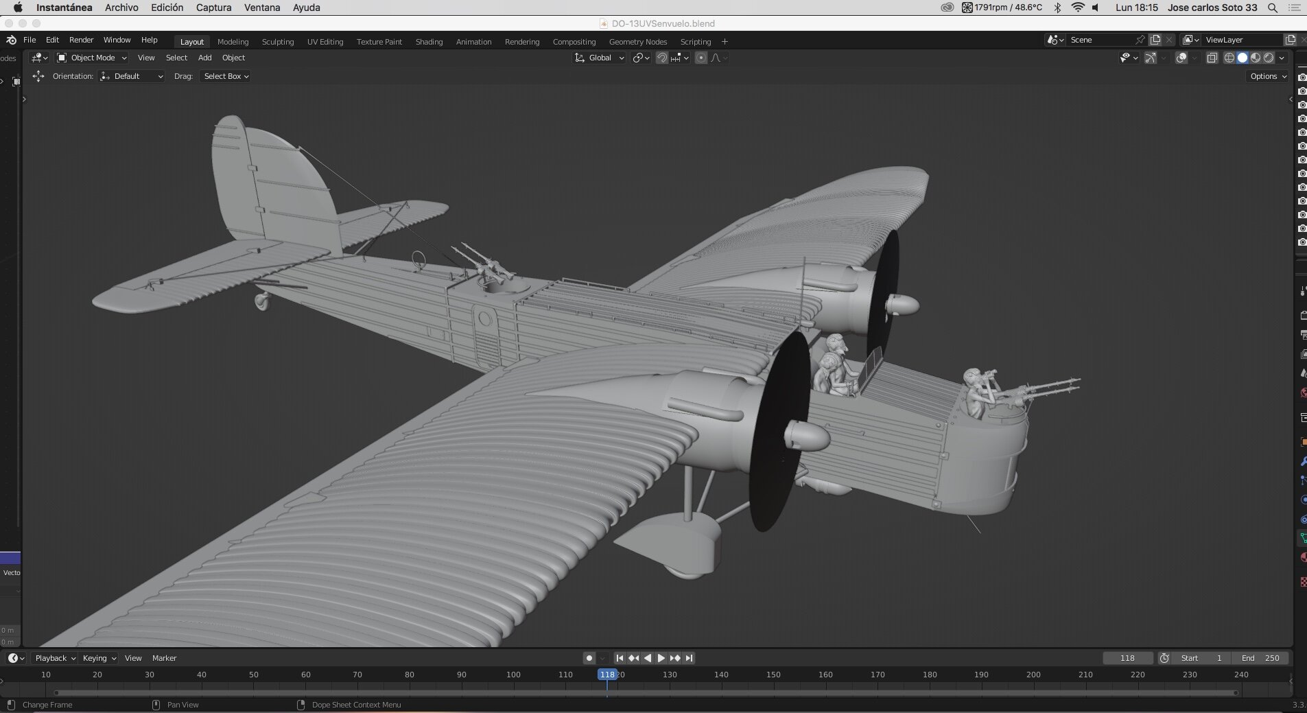Image resolution: width=1307 pixels, height=713 pixels.
Task: Open the Blender logo app menu
Action: point(11,40)
